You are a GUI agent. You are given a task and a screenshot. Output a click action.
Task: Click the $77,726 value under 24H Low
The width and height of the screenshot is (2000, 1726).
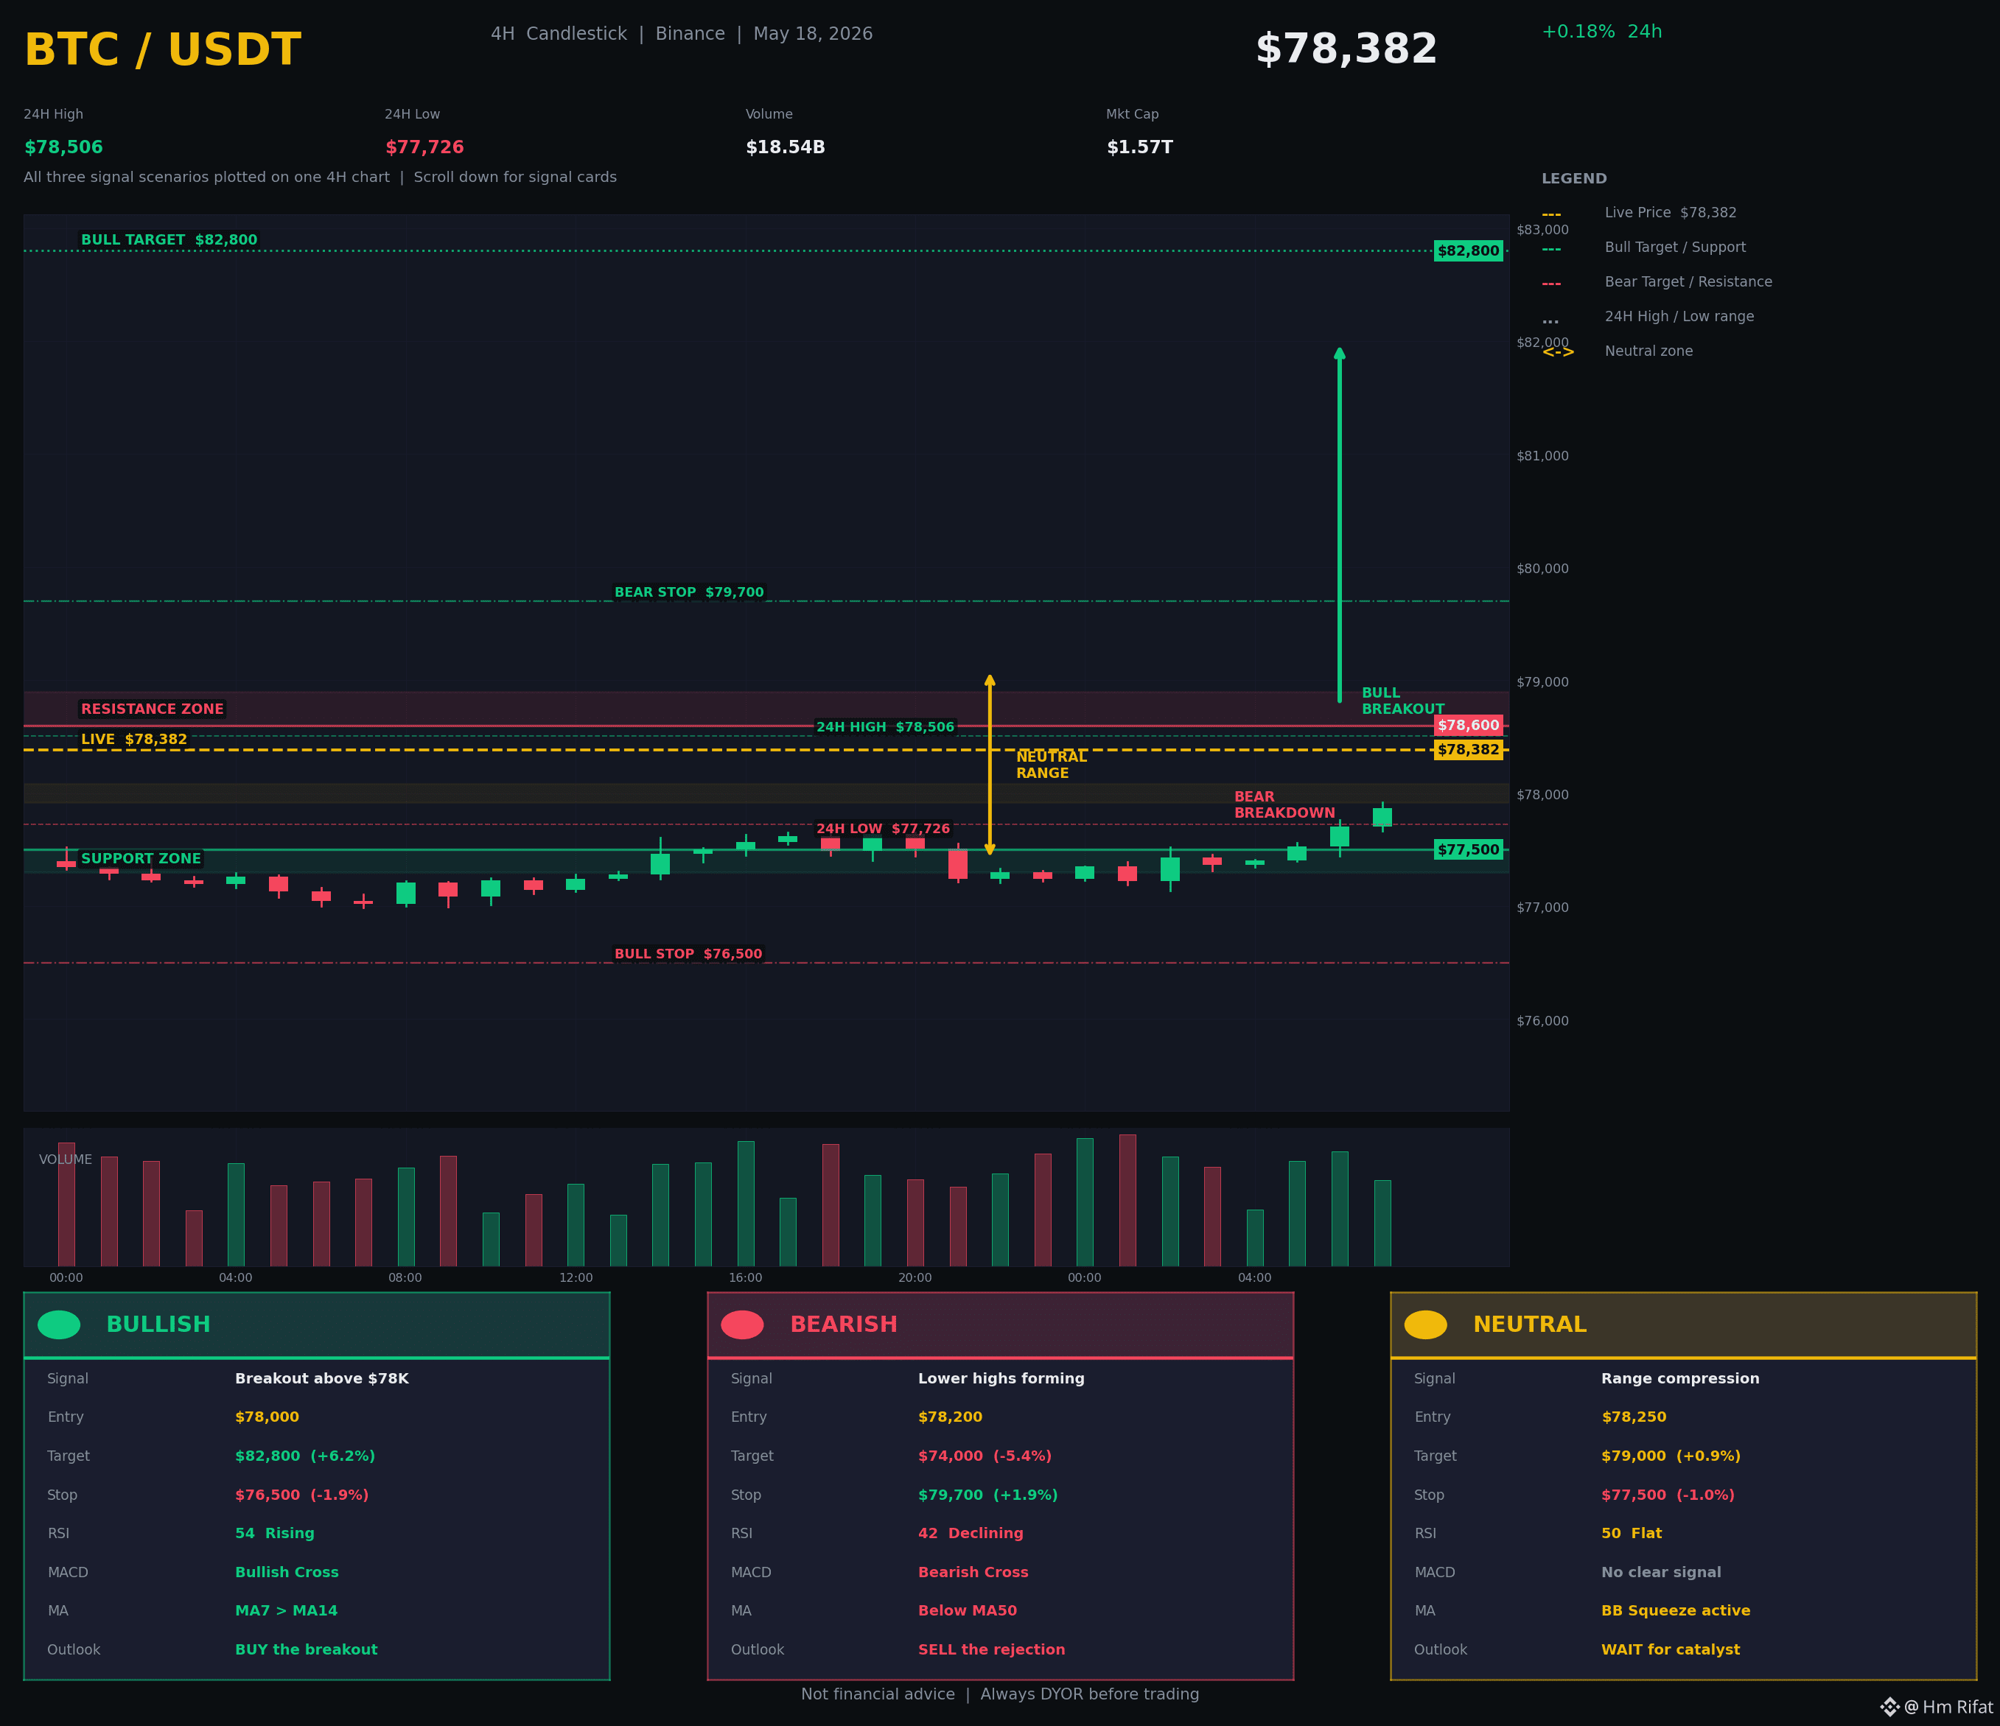coord(424,147)
